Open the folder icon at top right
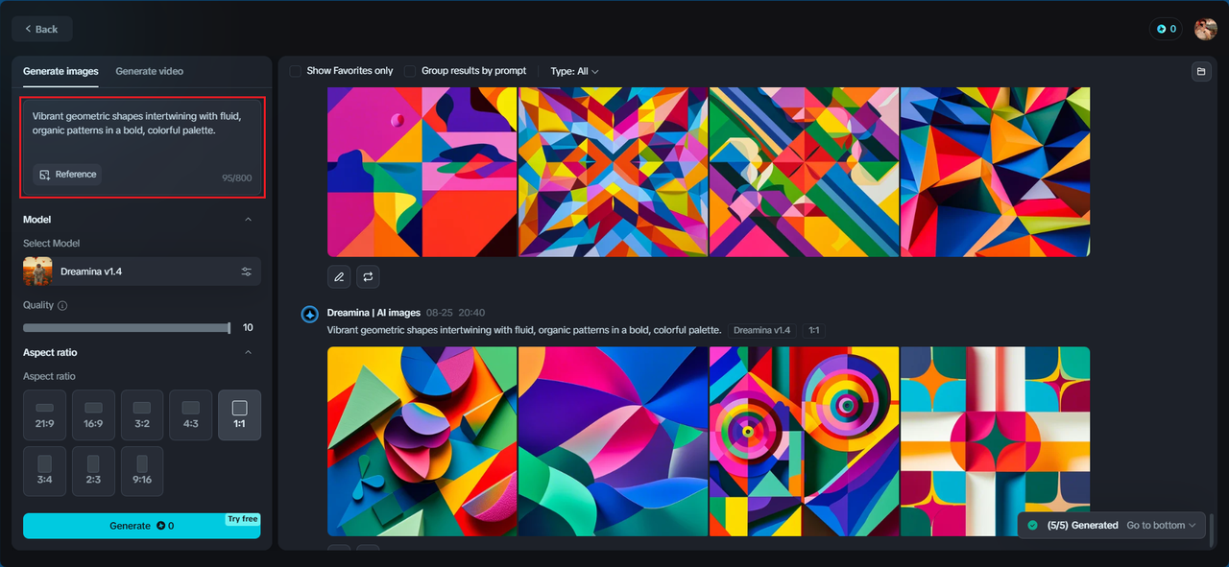The width and height of the screenshot is (1229, 567). pyautogui.click(x=1200, y=71)
